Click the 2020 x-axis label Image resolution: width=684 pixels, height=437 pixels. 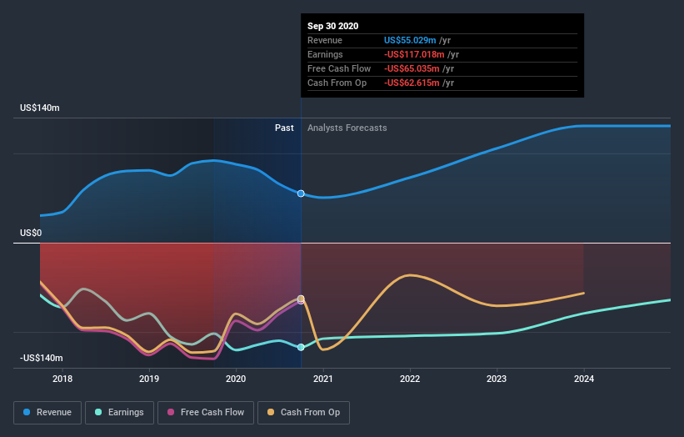236,379
